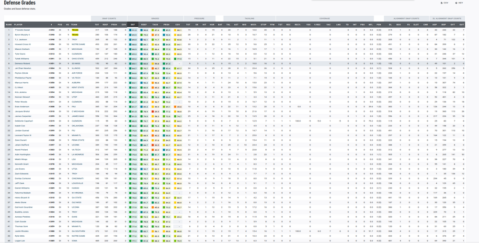Click the NOTRE DAME team link for Howard Cross III
This screenshot has height=243, width=479.
tap(78, 44)
